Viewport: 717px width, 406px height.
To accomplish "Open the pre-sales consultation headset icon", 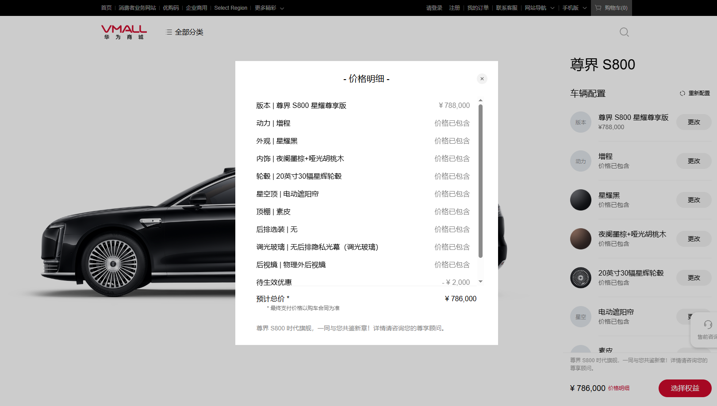I will (x=707, y=325).
